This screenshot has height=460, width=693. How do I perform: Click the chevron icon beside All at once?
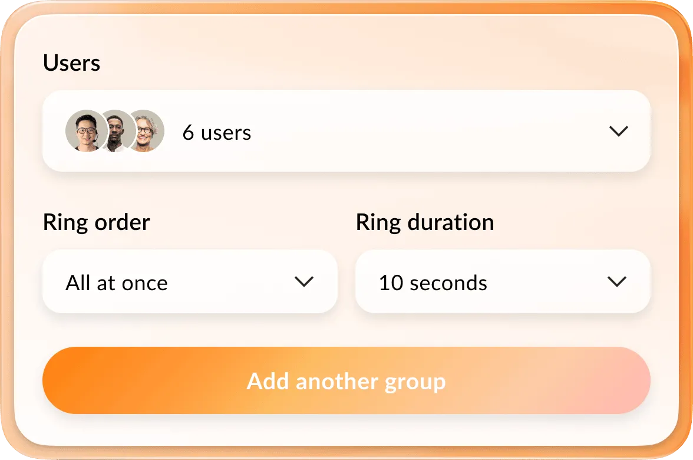(x=305, y=282)
